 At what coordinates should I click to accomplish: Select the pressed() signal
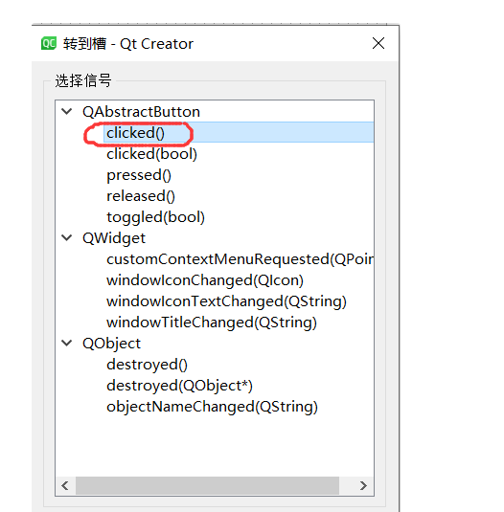pyautogui.click(x=139, y=175)
